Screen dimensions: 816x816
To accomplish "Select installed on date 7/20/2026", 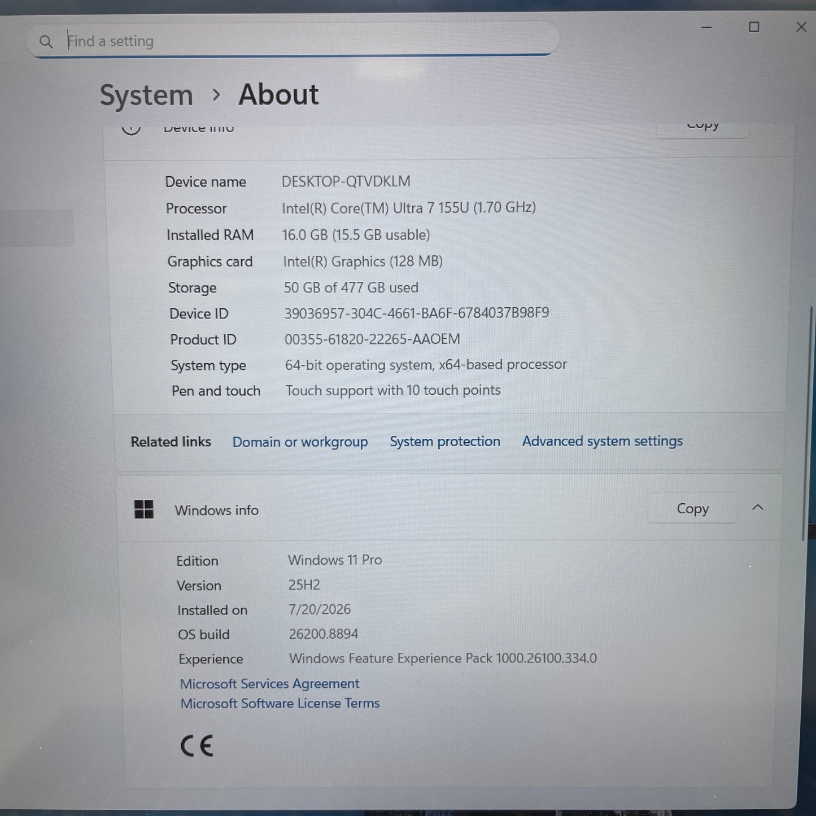I will point(320,609).
